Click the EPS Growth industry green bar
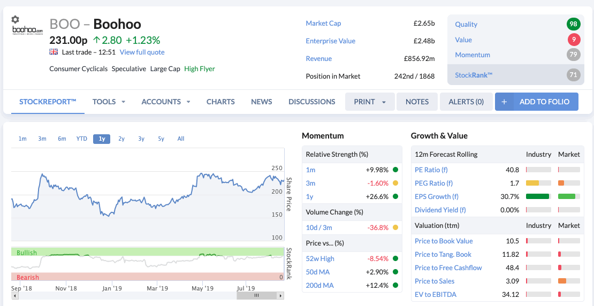Image resolution: width=594 pixels, height=306 pixels. (538, 196)
